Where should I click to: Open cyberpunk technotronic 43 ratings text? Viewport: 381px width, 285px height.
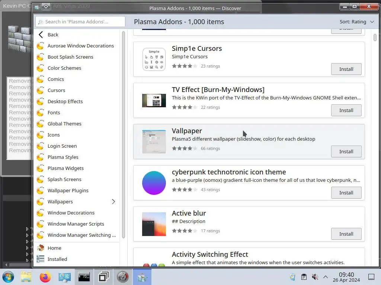click(210, 190)
